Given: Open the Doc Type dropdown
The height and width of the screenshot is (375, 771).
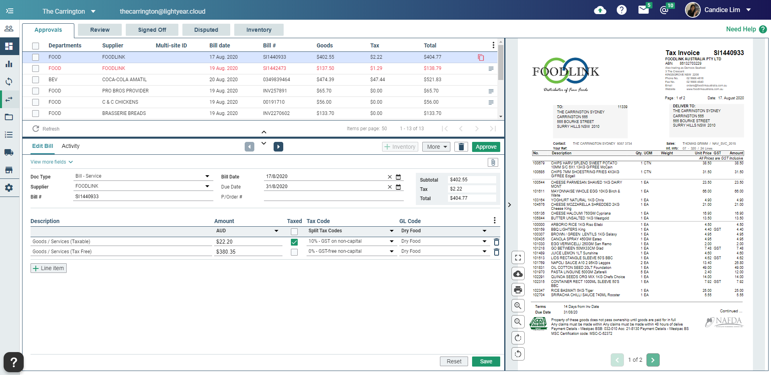Looking at the screenshot, I should [143, 176].
